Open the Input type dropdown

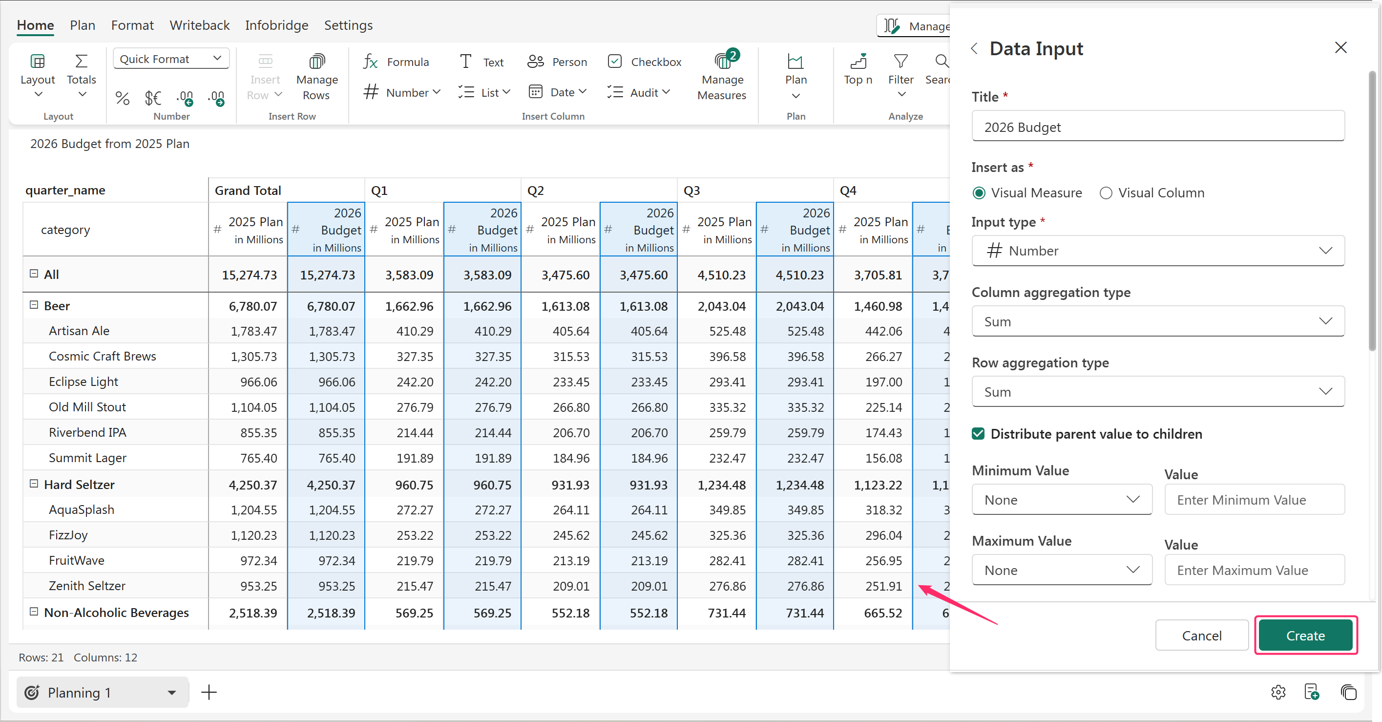[x=1158, y=251]
